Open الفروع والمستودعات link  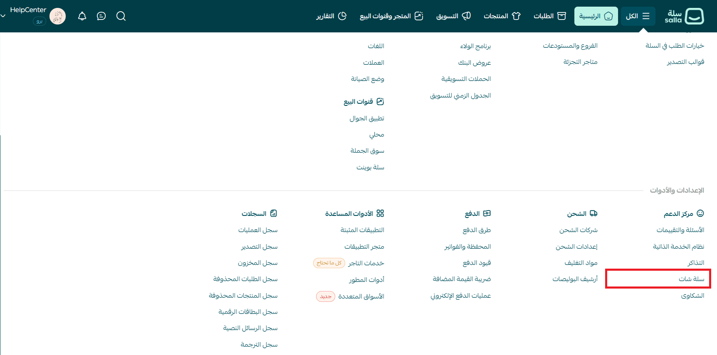[x=570, y=46]
